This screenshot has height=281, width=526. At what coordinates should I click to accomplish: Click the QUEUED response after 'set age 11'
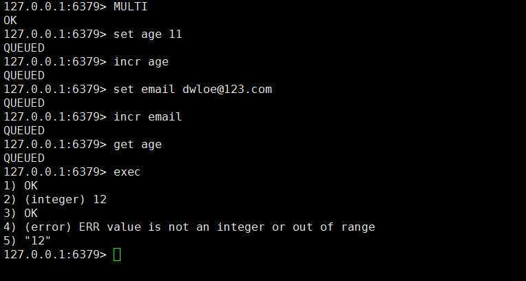24,48
